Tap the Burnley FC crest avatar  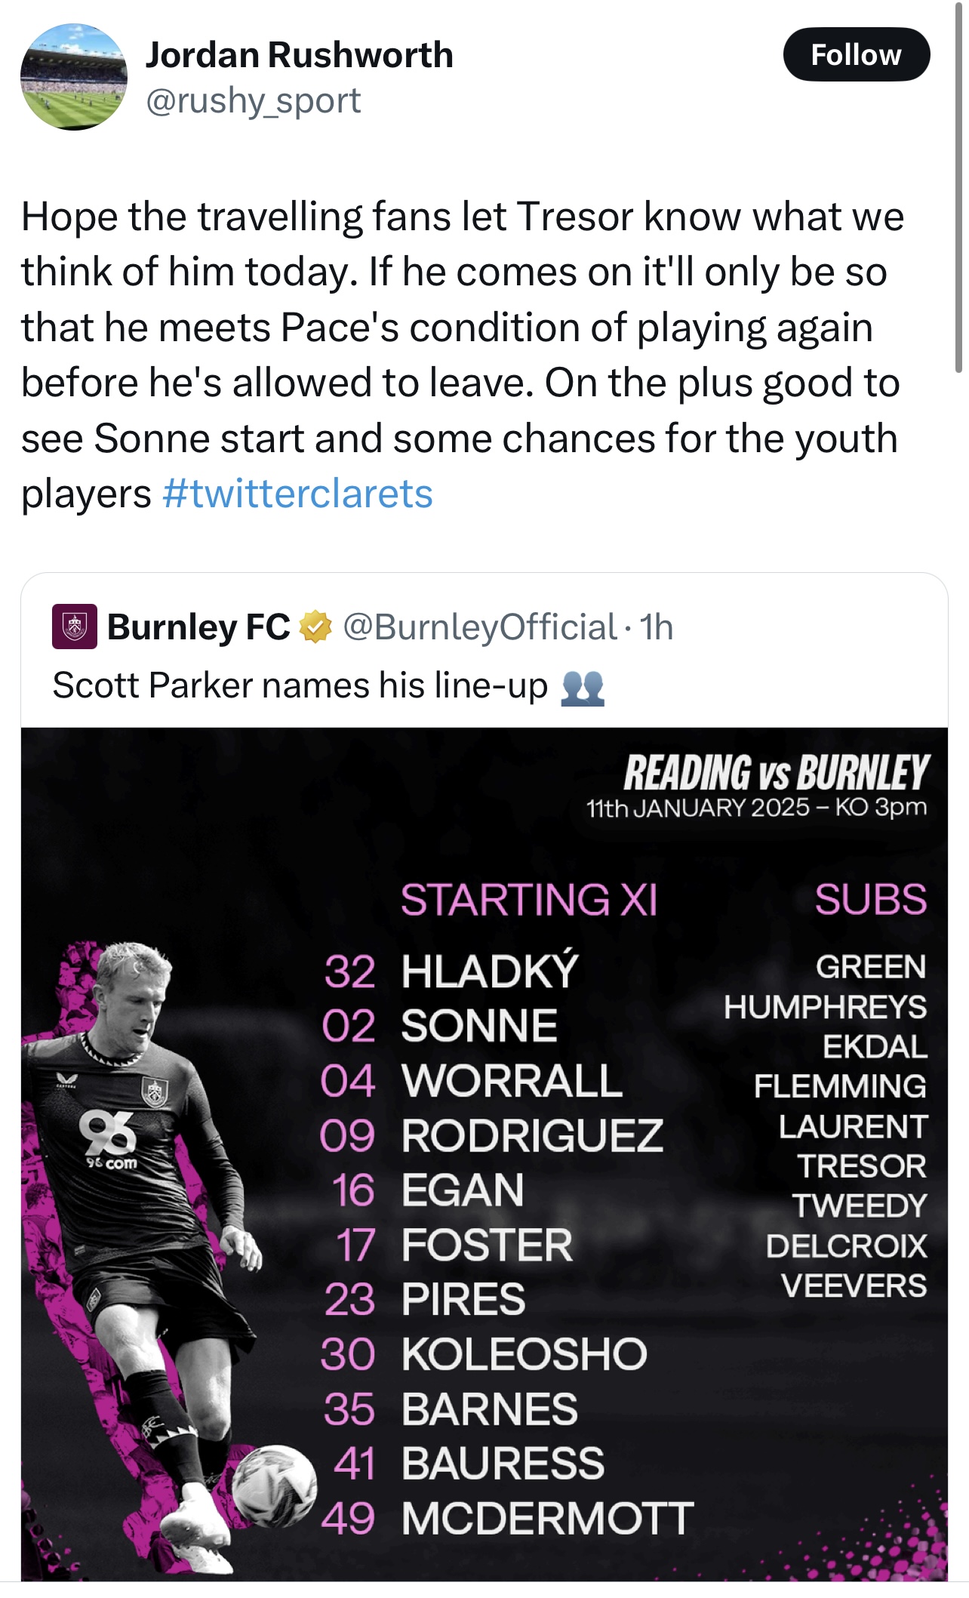tap(74, 627)
